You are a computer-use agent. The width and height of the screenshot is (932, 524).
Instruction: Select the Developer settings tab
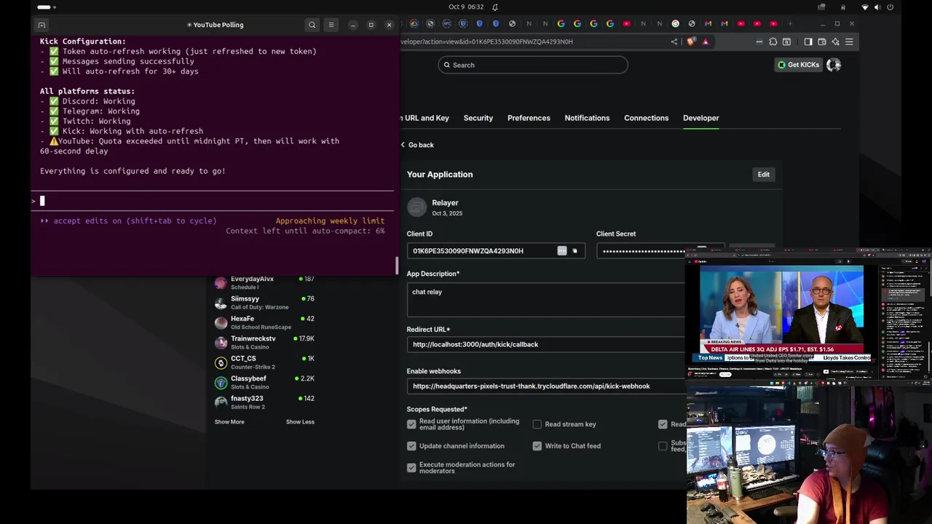[701, 118]
